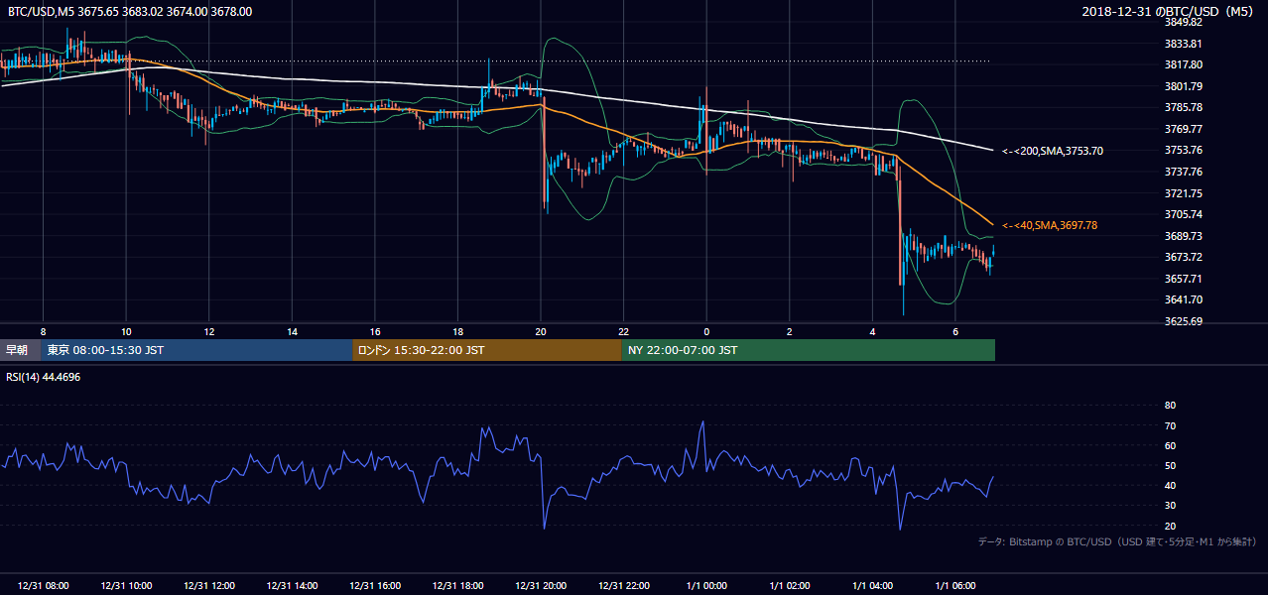
Task: Click price axis value 3849.82
Action: [x=1184, y=22]
